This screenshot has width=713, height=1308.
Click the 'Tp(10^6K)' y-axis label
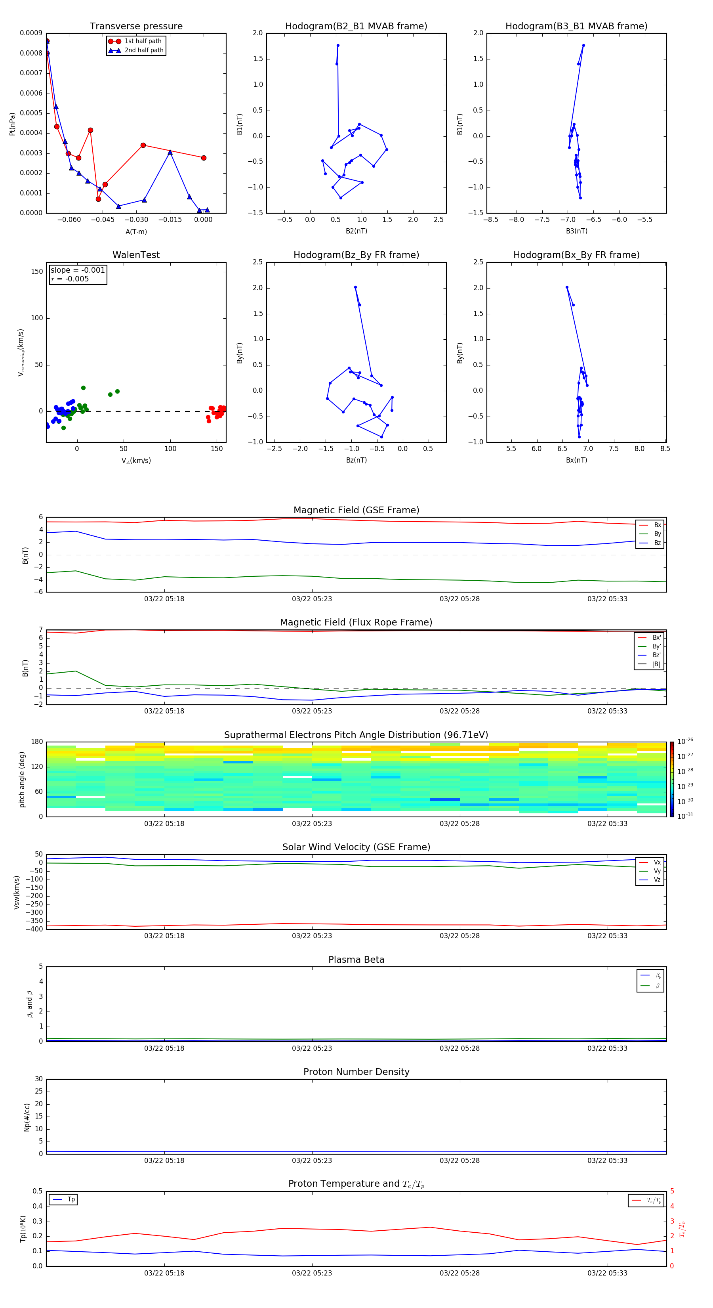pyautogui.click(x=23, y=1229)
